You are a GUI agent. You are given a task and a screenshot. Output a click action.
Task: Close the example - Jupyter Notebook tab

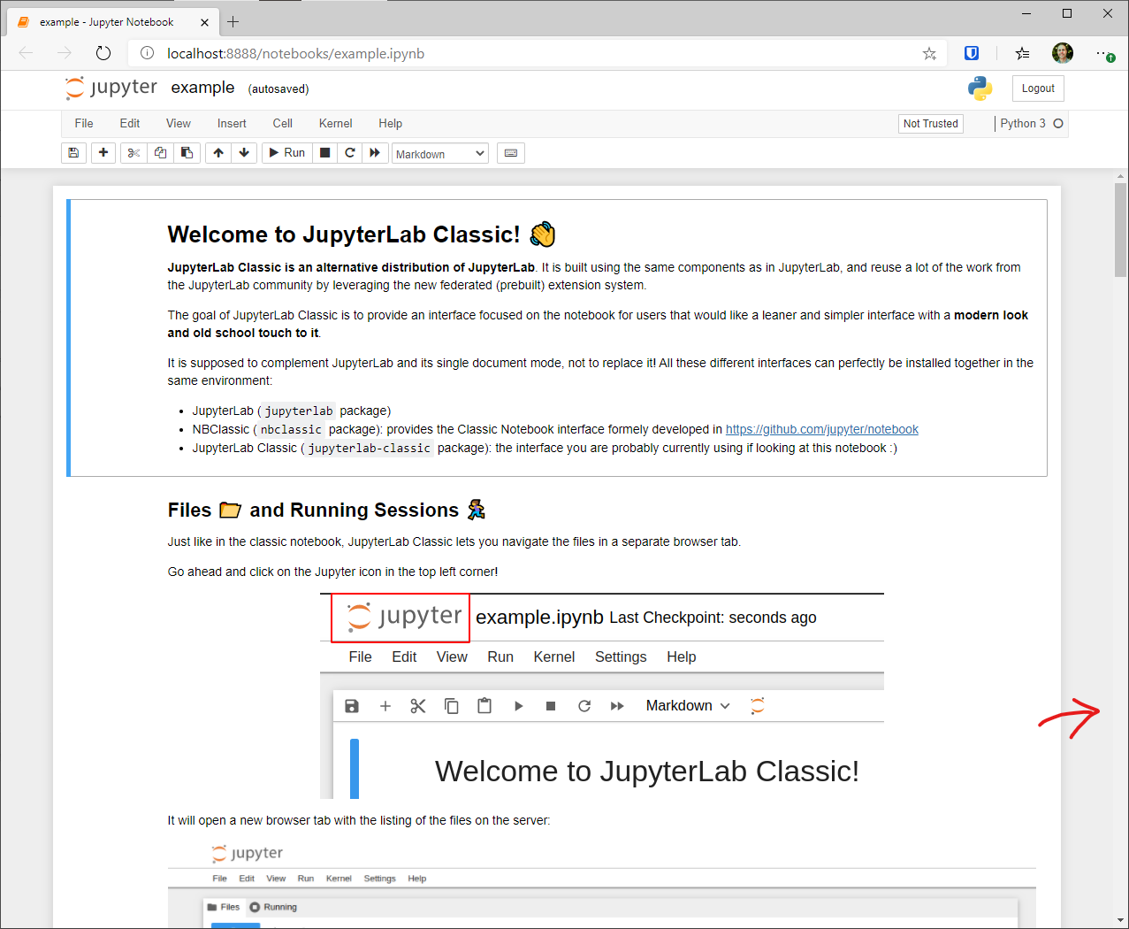click(205, 22)
